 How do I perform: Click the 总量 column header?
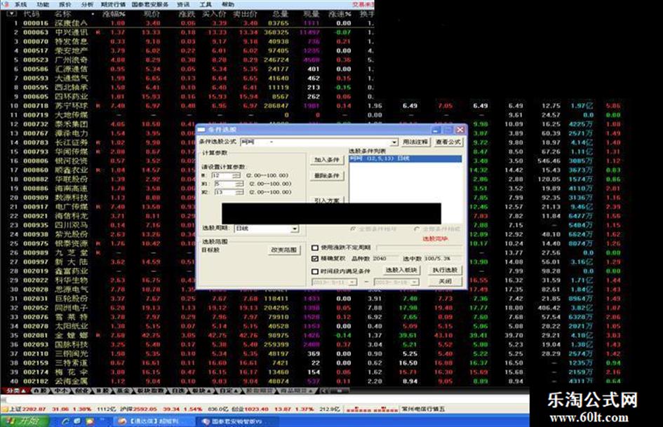281,14
